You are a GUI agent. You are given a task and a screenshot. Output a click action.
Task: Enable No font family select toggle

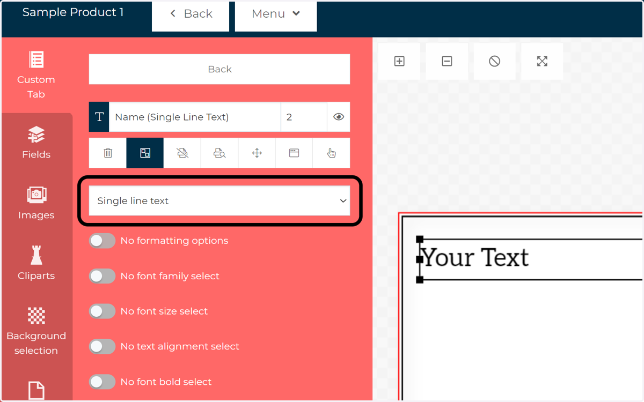[x=102, y=276]
